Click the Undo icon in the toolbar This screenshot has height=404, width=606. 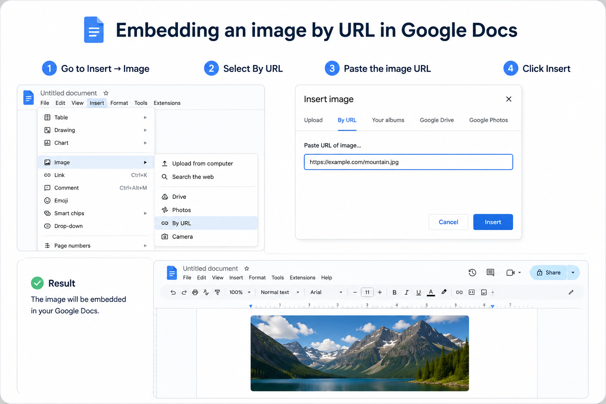pyautogui.click(x=173, y=292)
